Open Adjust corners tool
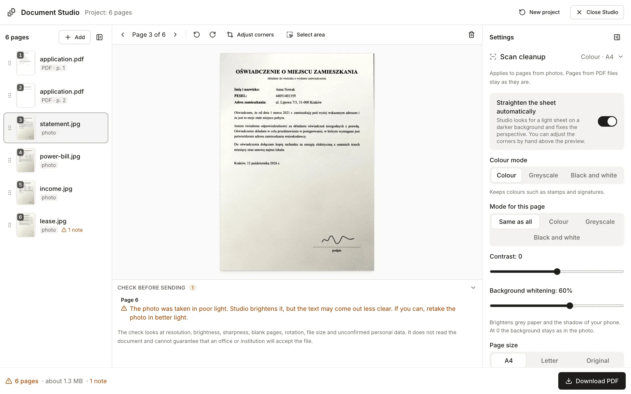This screenshot has width=631, height=394. (250, 35)
